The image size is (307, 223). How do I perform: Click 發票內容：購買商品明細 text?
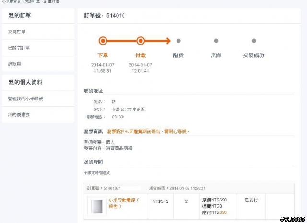(x=108, y=148)
